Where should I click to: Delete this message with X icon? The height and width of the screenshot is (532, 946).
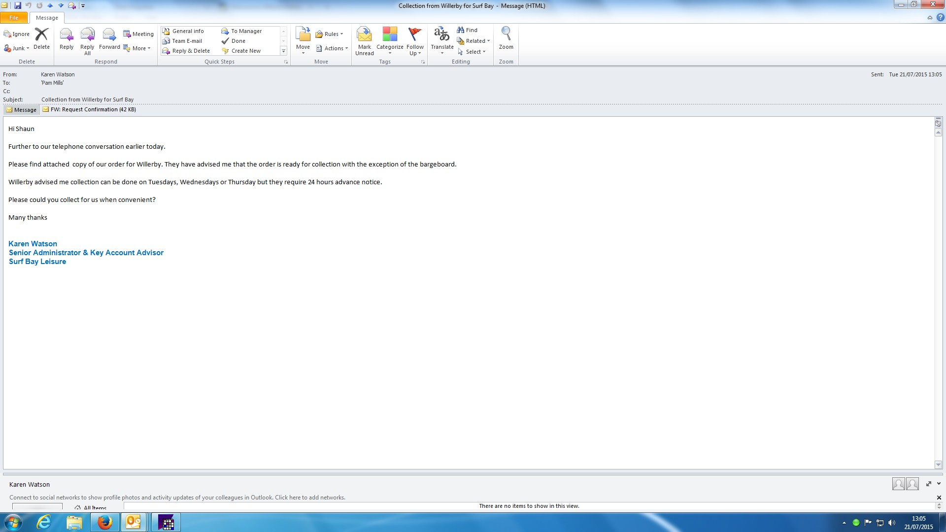click(x=41, y=35)
